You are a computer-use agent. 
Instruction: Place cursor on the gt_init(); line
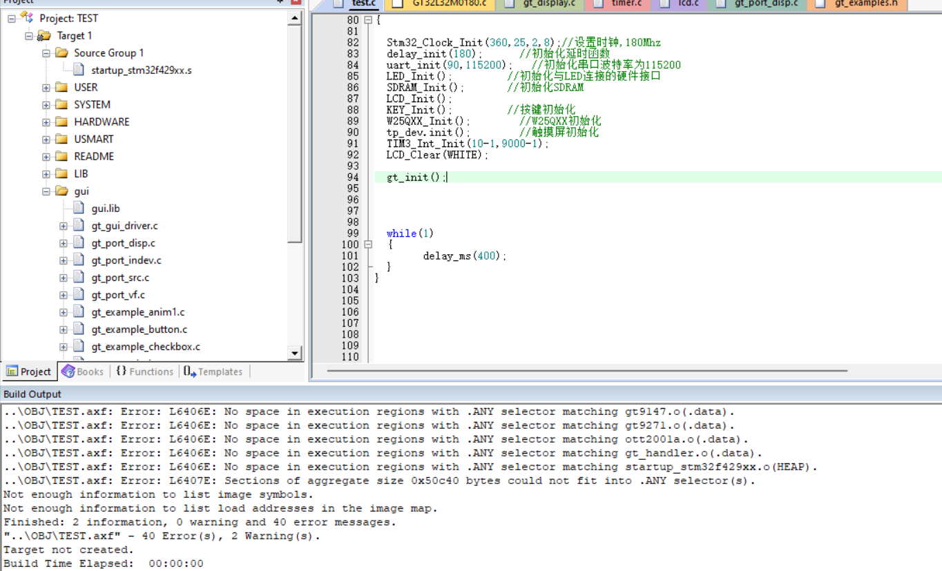(416, 177)
